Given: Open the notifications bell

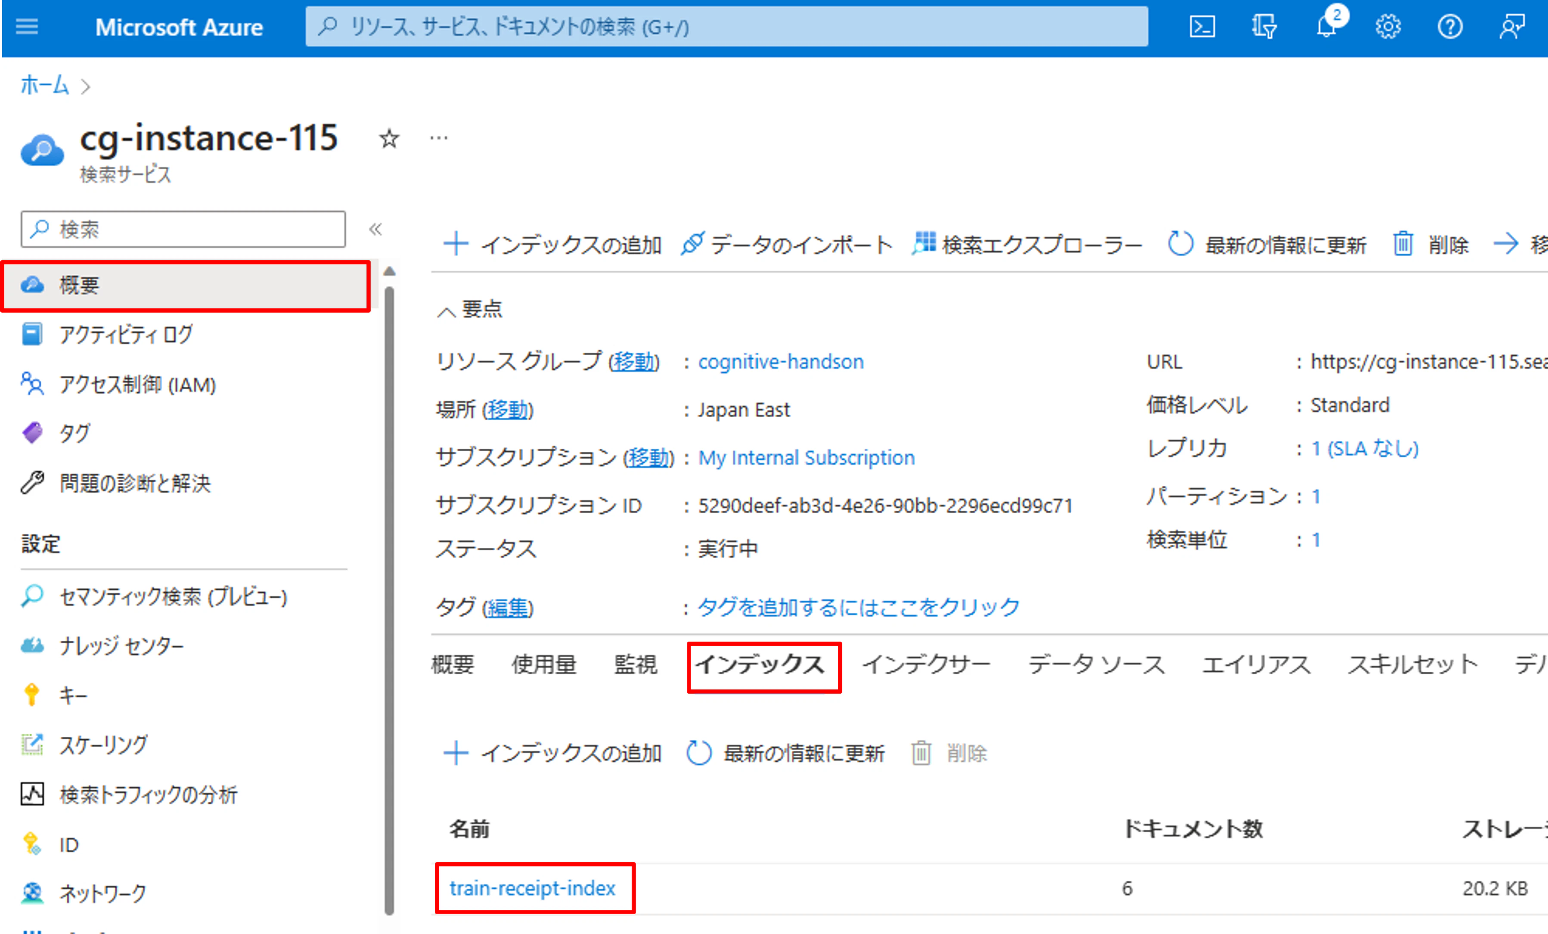Looking at the screenshot, I should [1327, 27].
